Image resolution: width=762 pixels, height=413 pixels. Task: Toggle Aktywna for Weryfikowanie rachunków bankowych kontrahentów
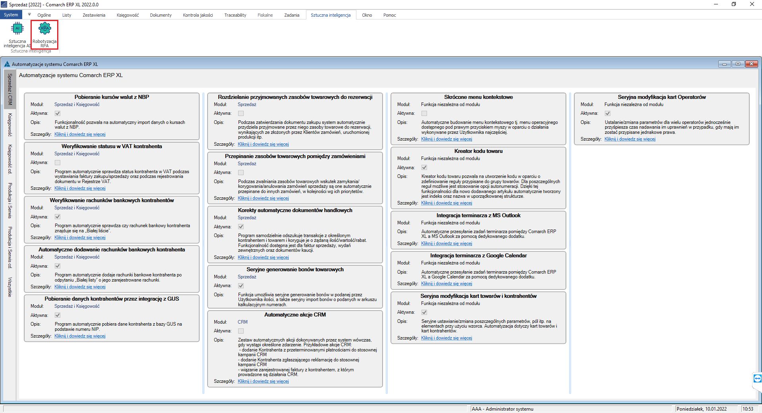(58, 217)
